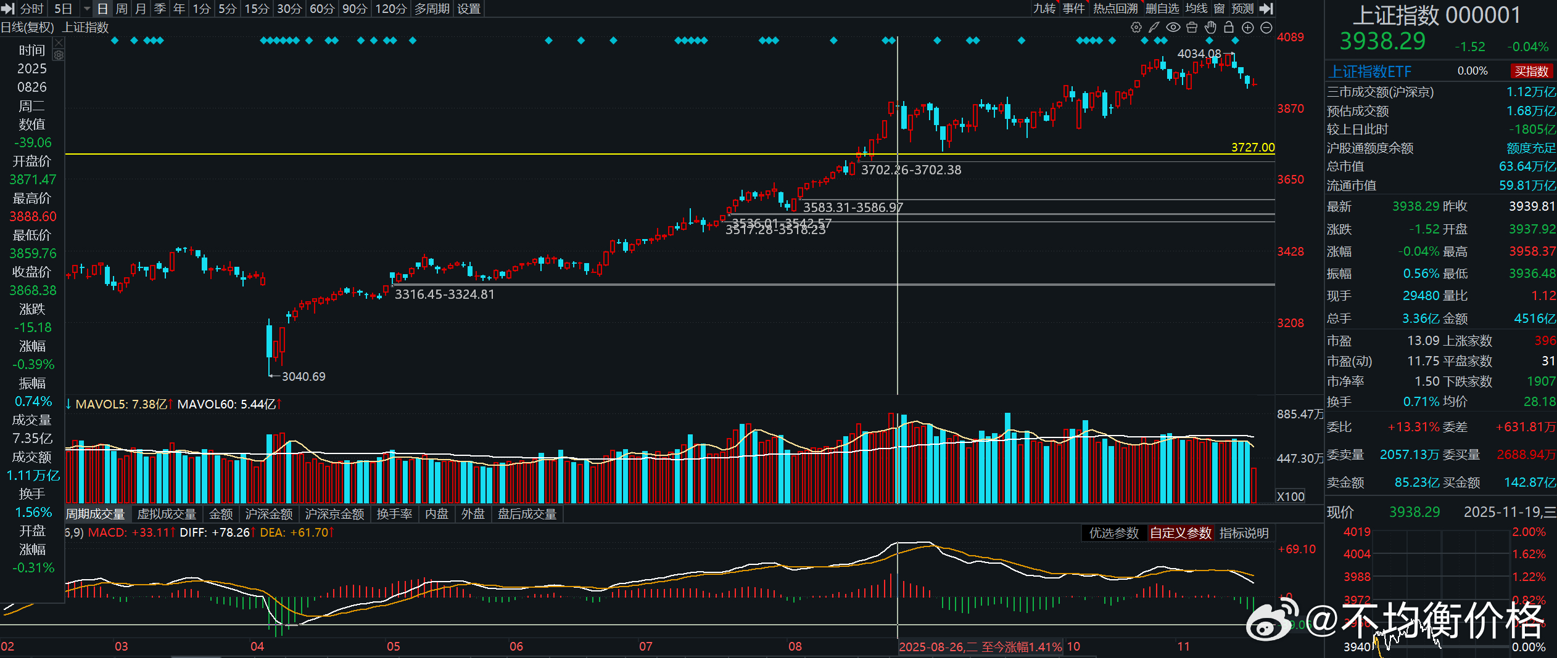
Task: Click the 3316.45-3324.81 gap label
Action: click(x=445, y=294)
